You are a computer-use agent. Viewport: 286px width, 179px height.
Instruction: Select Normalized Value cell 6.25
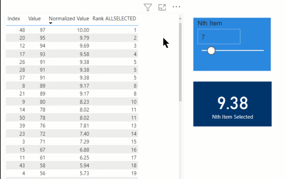point(84,157)
